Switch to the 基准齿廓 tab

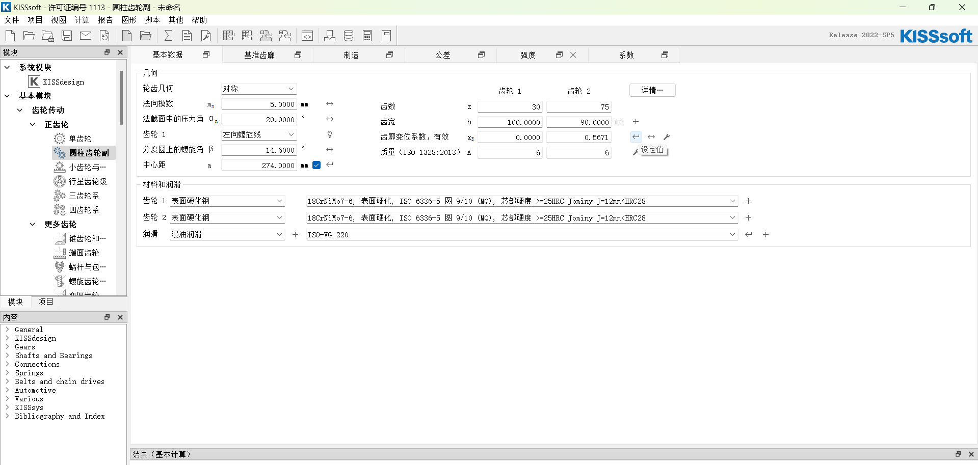click(x=259, y=55)
